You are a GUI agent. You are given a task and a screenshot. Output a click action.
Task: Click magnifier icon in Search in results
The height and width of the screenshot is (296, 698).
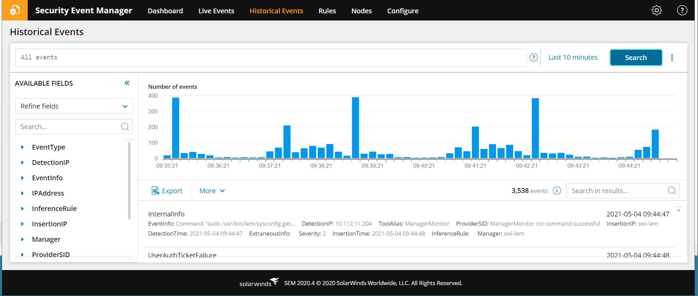pos(672,191)
